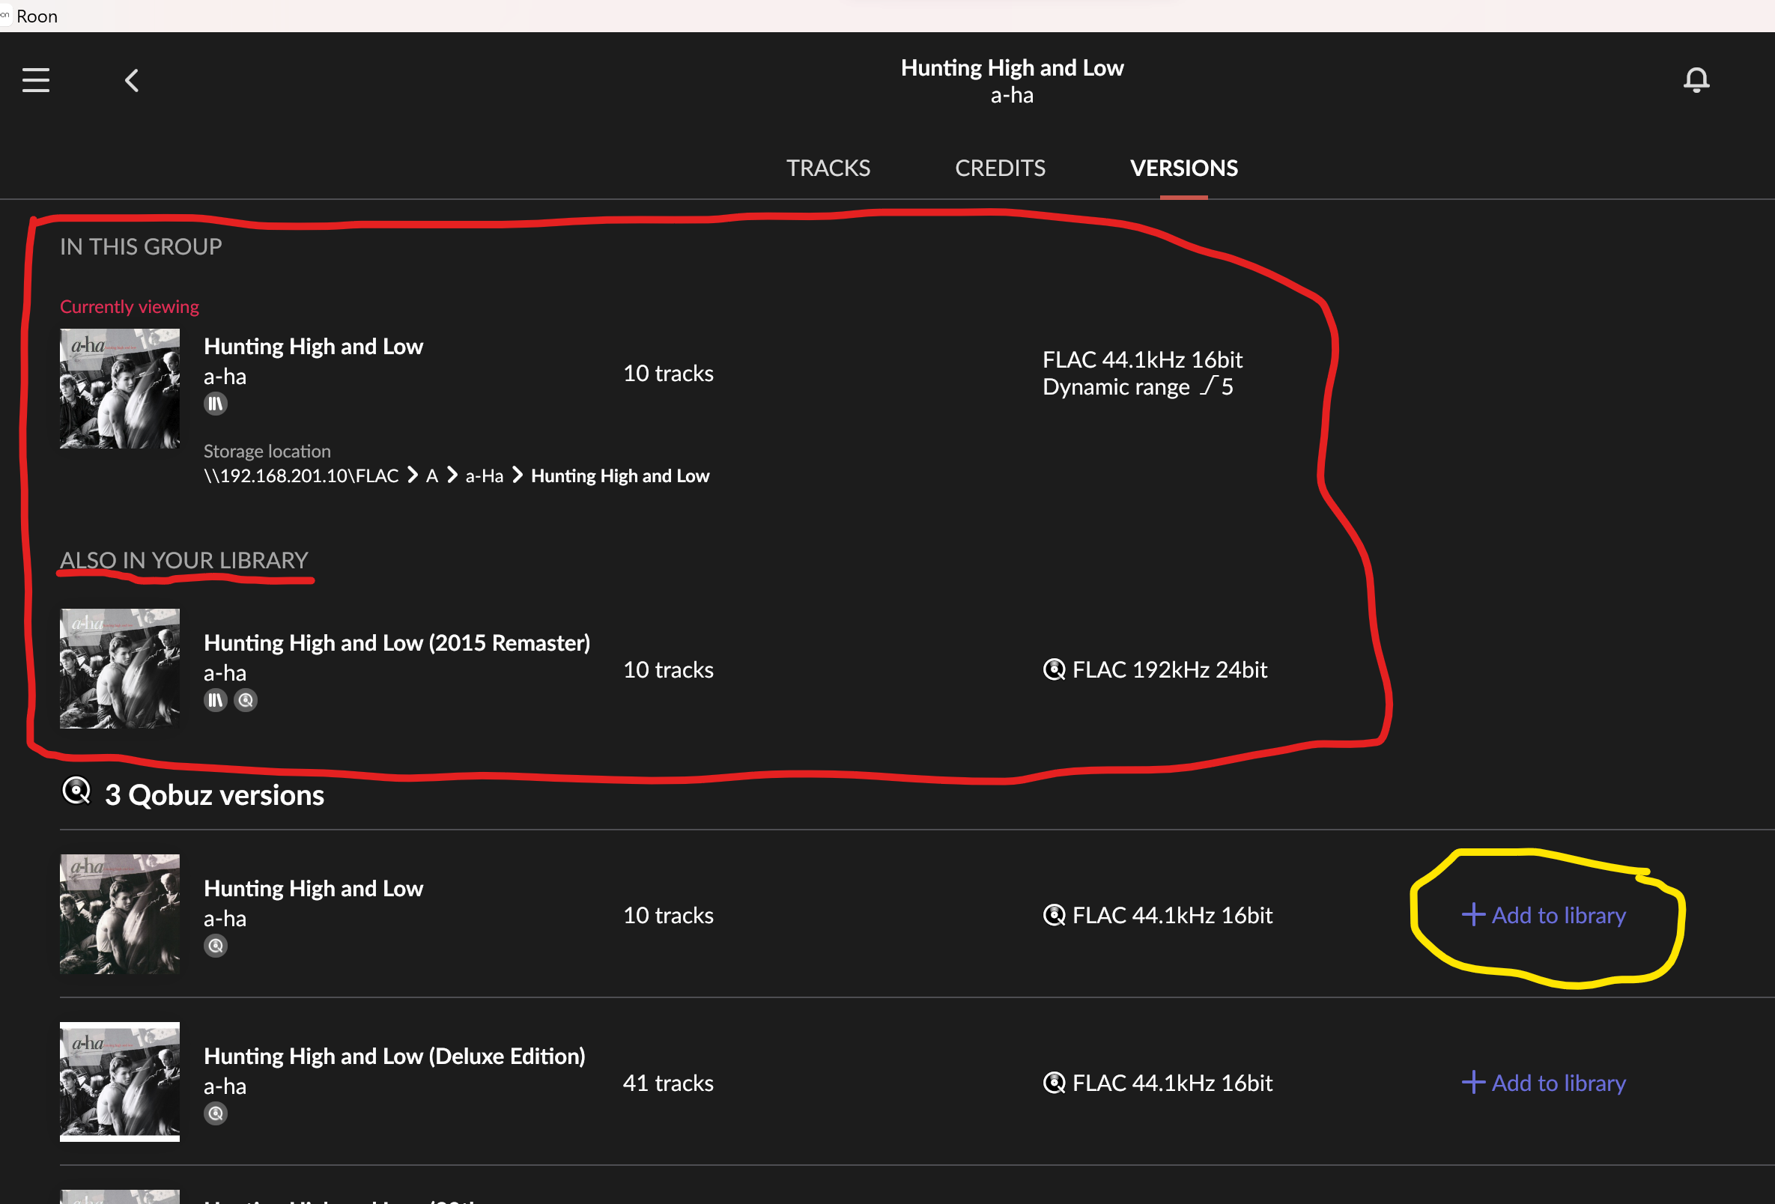Image resolution: width=1775 pixels, height=1204 pixels.
Task: Click Qobuz badge under Deluxe Edition album
Action: click(216, 1114)
